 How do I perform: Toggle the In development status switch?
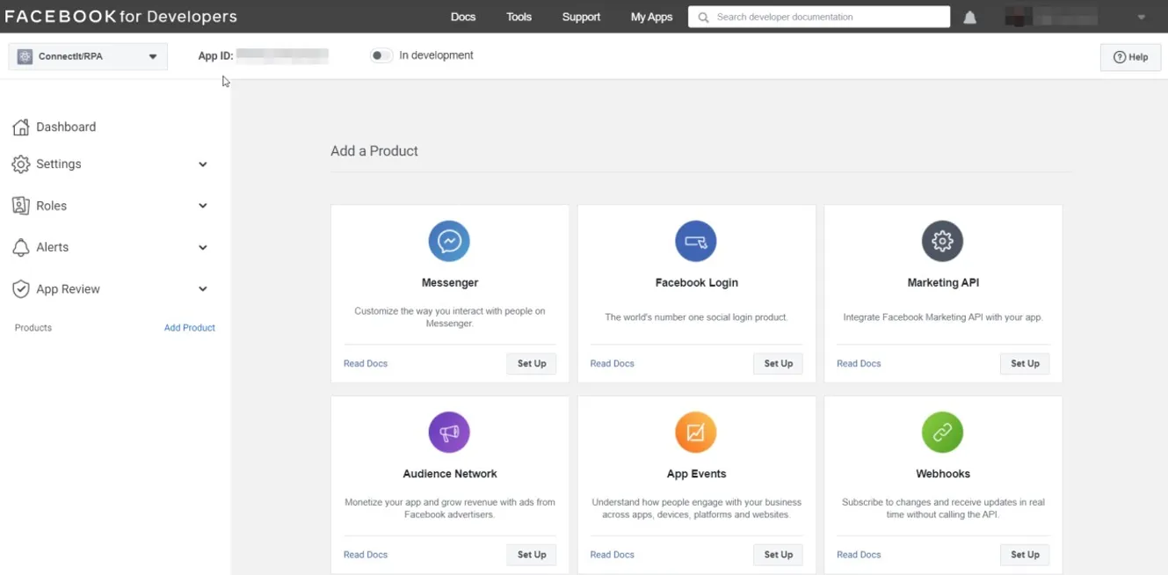point(381,55)
